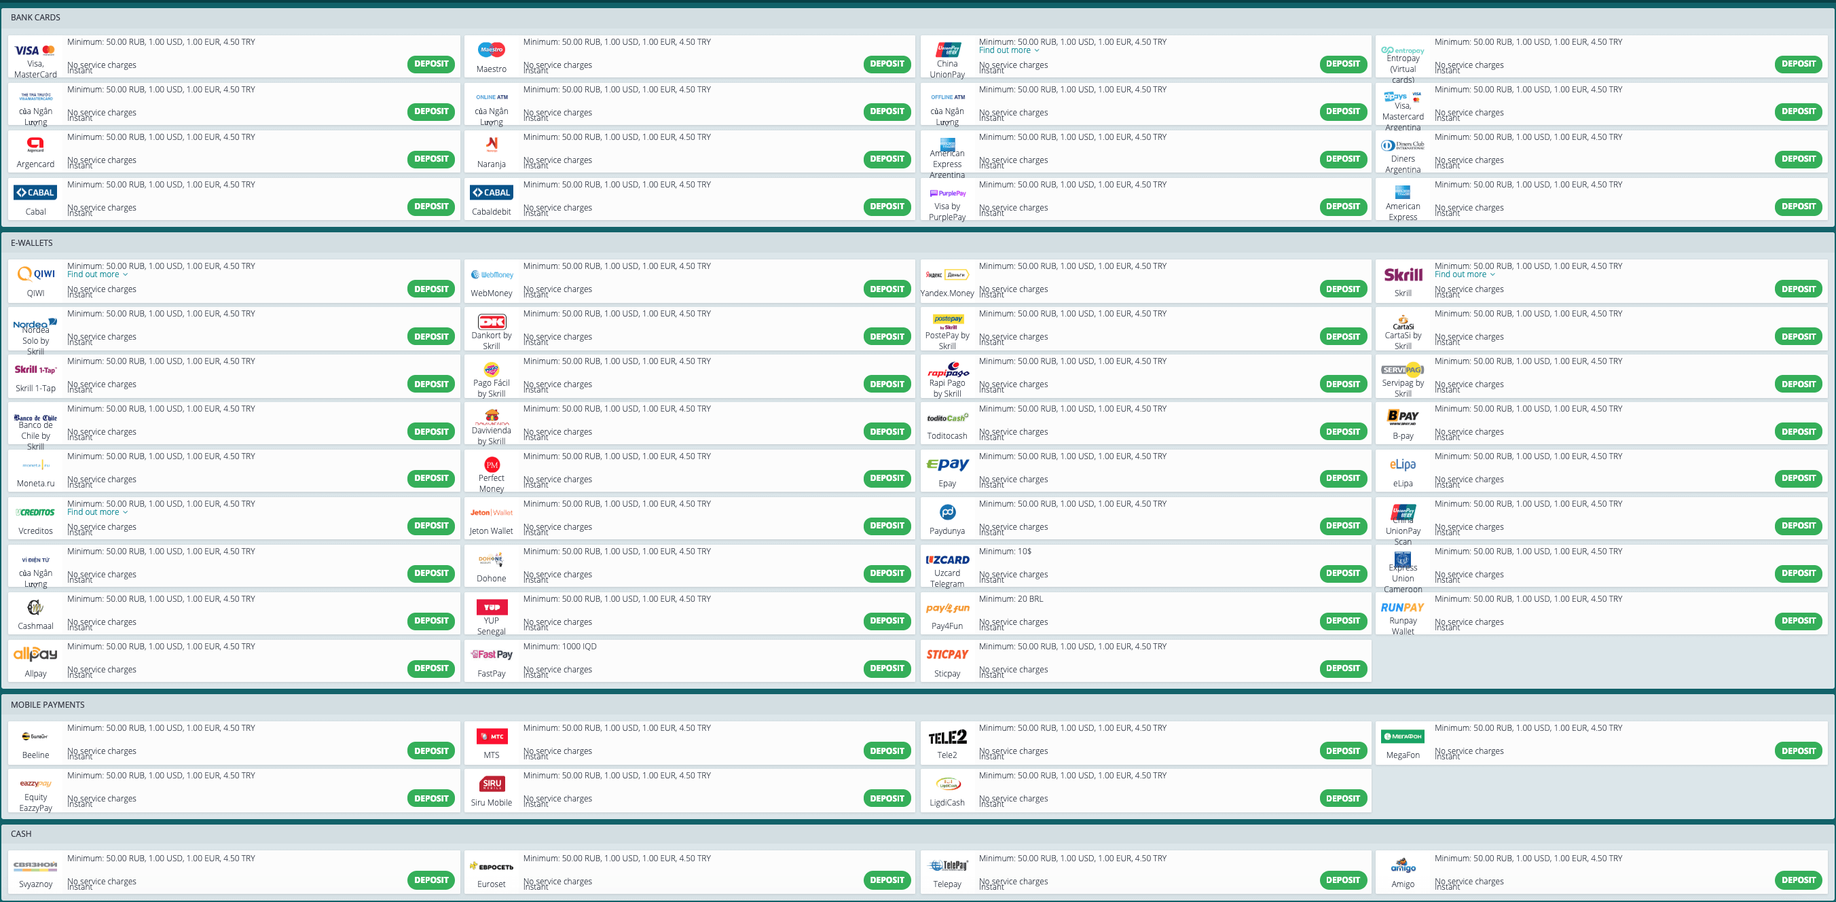
Task: Select the Sticpay logo
Action: pos(947,655)
